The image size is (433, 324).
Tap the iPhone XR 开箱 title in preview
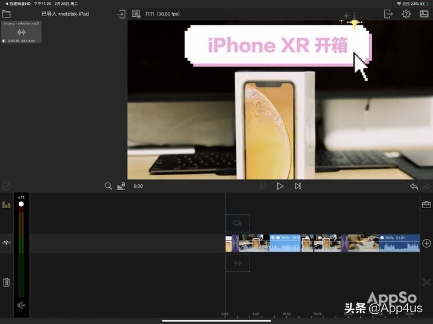tap(277, 45)
